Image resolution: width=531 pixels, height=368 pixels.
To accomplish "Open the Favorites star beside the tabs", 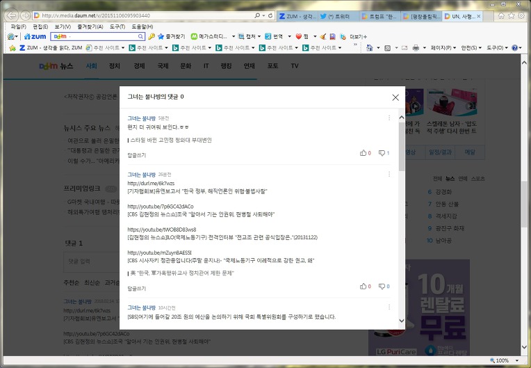I will 512,15.
